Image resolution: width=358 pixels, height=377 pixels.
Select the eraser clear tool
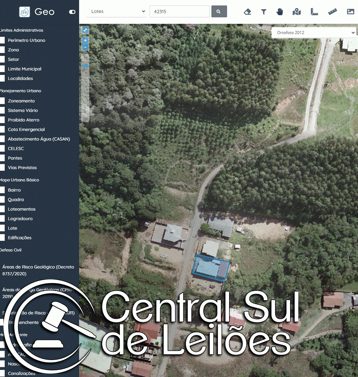pos(248,12)
